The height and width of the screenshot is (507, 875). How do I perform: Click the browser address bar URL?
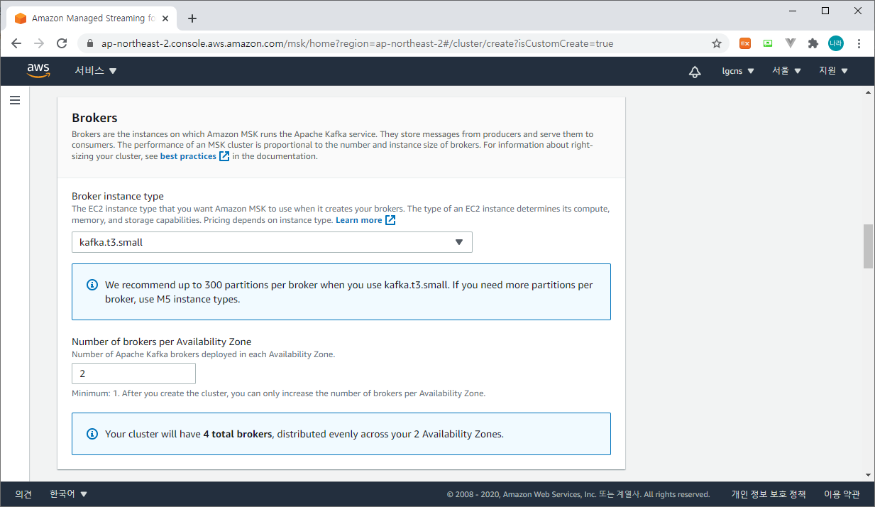(358, 43)
